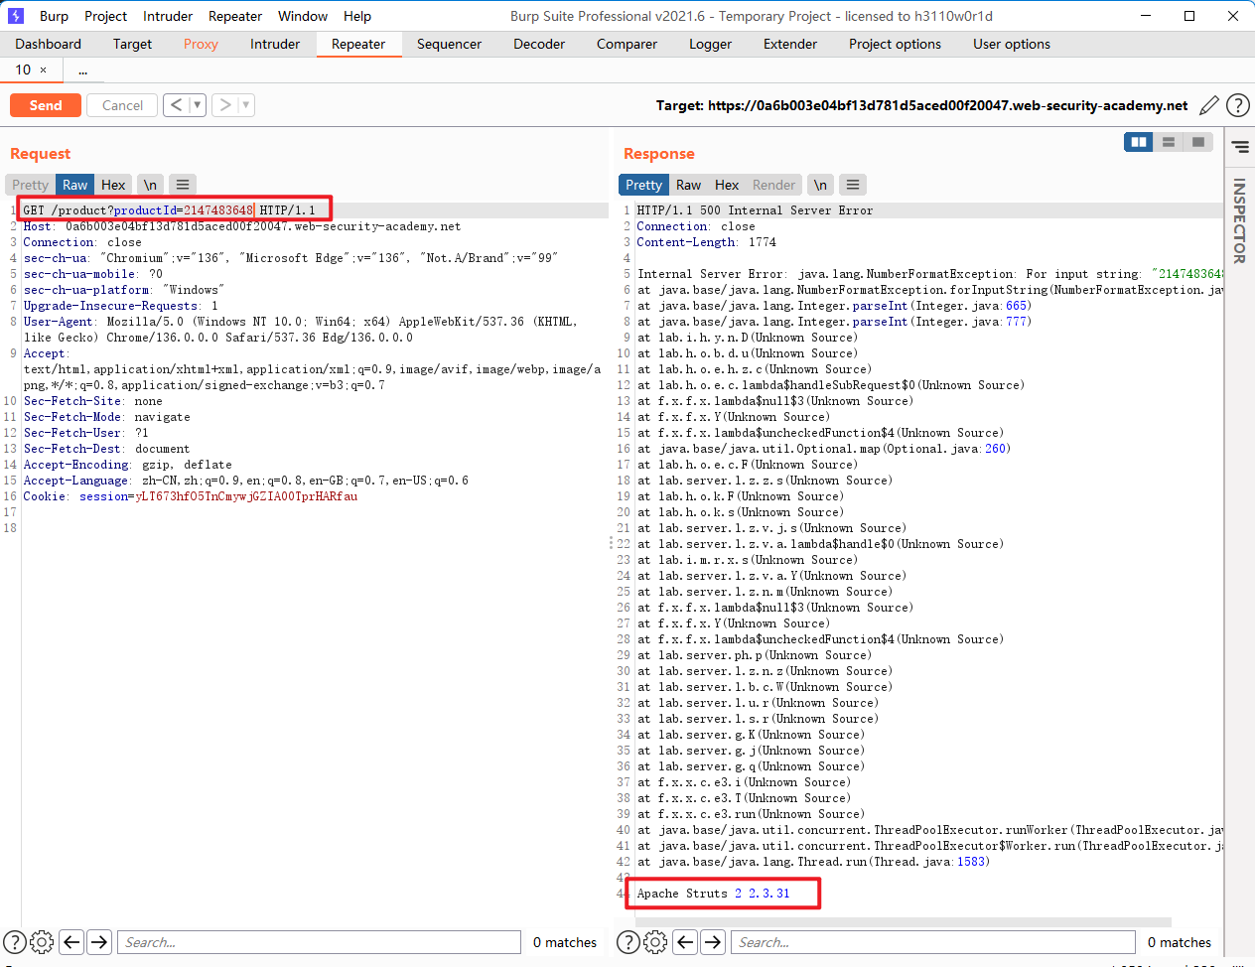Click the Apache Struts version text
The height and width of the screenshot is (967, 1255).
click(x=714, y=894)
